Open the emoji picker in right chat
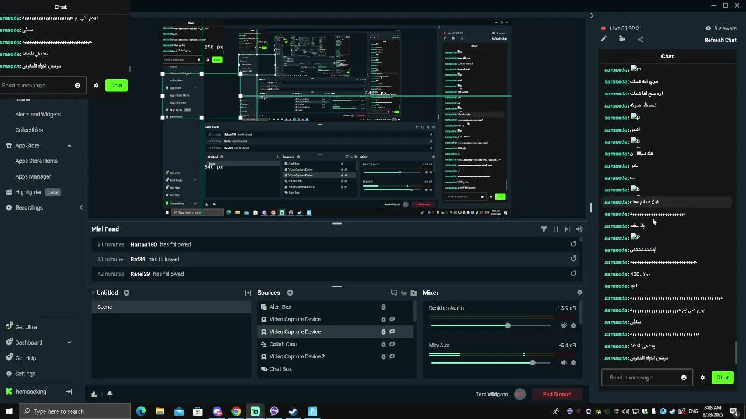 point(684,378)
